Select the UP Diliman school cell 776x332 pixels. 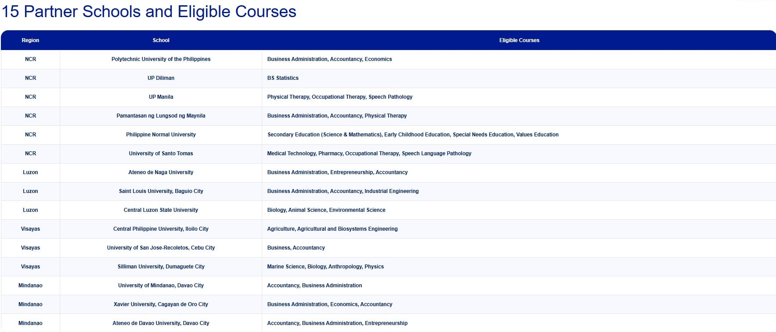[161, 78]
